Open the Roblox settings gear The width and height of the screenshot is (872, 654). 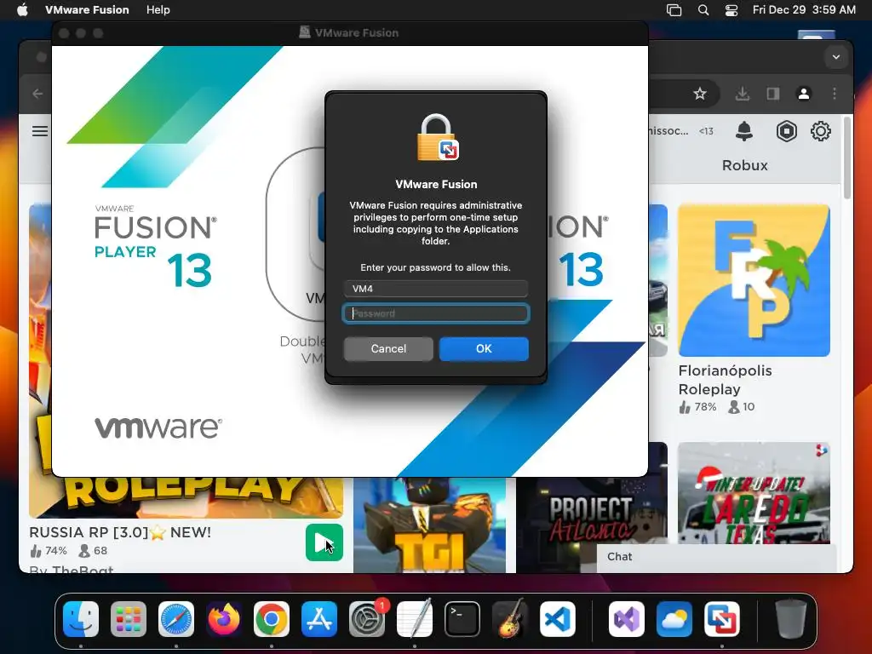click(x=821, y=131)
